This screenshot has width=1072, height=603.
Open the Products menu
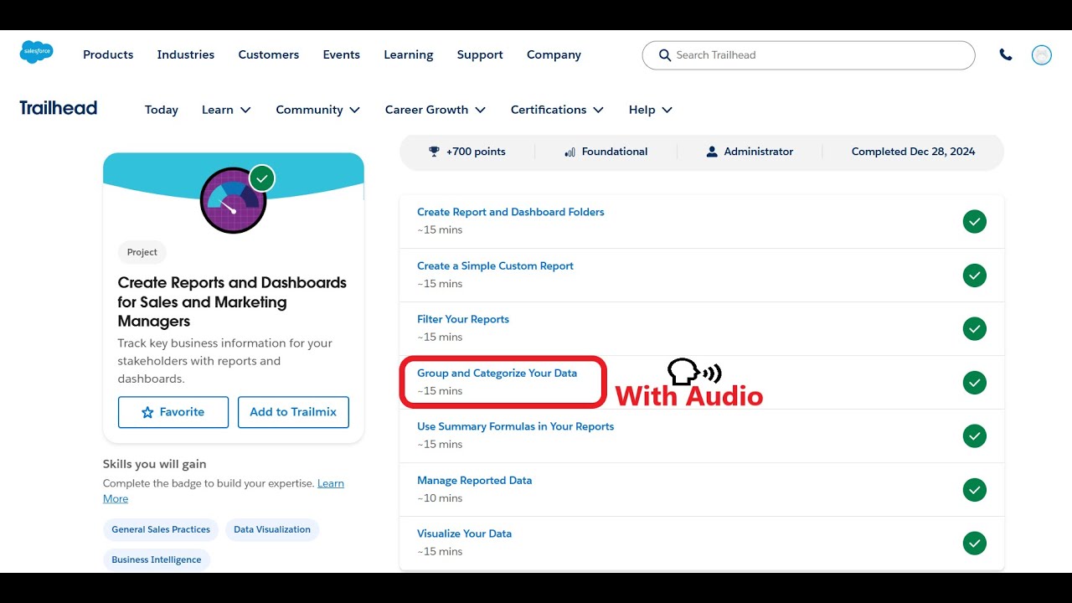pos(108,54)
